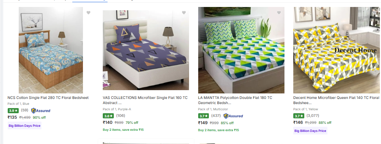Click Big Billion Days Price tag under ₹146

[310, 131]
